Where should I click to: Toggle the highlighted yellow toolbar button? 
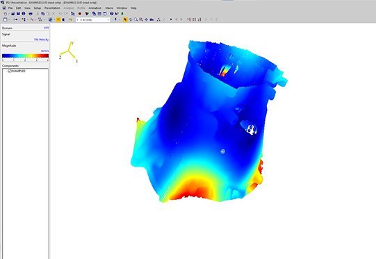tap(58, 19)
